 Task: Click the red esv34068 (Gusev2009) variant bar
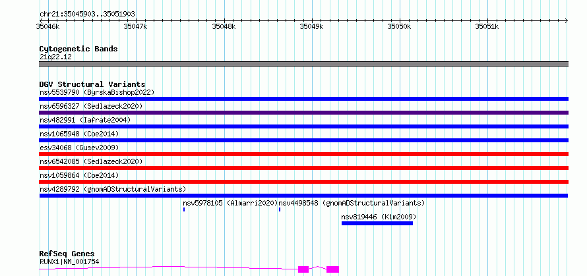(303, 154)
